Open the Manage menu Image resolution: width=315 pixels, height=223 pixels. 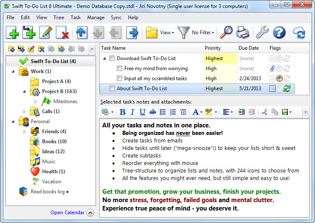tap(96, 18)
